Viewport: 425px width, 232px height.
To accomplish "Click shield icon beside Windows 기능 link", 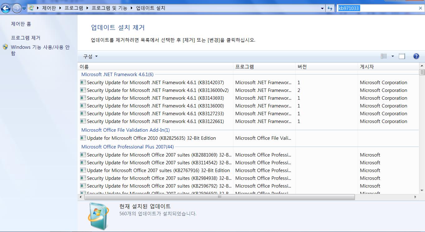I will click(x=5, y=47).
